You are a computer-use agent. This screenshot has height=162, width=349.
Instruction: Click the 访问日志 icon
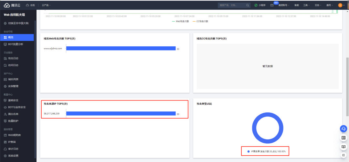pyautogui.click(x=5, y=65)
